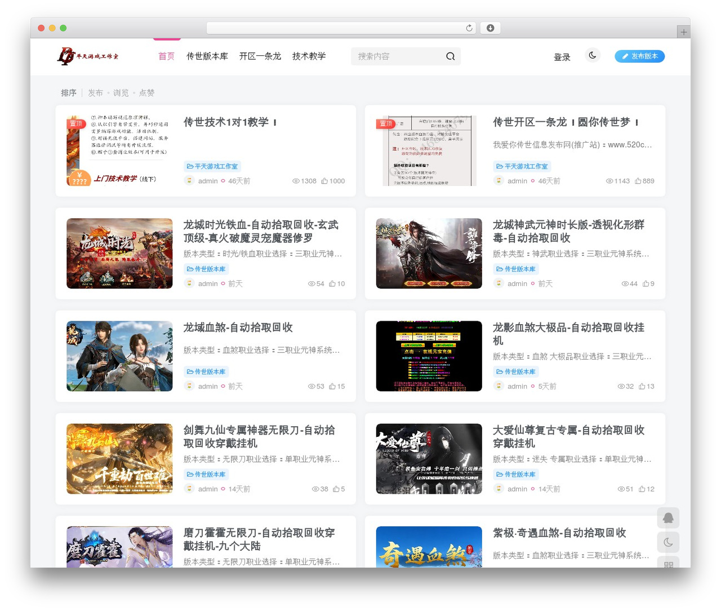Click the search magnifier icon
This screenshot has height=611, width=721.
tap(450, 56)
